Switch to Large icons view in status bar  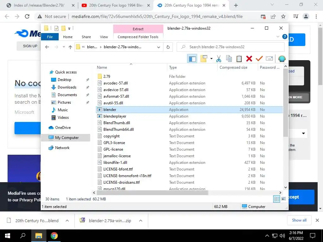point(284,199)
